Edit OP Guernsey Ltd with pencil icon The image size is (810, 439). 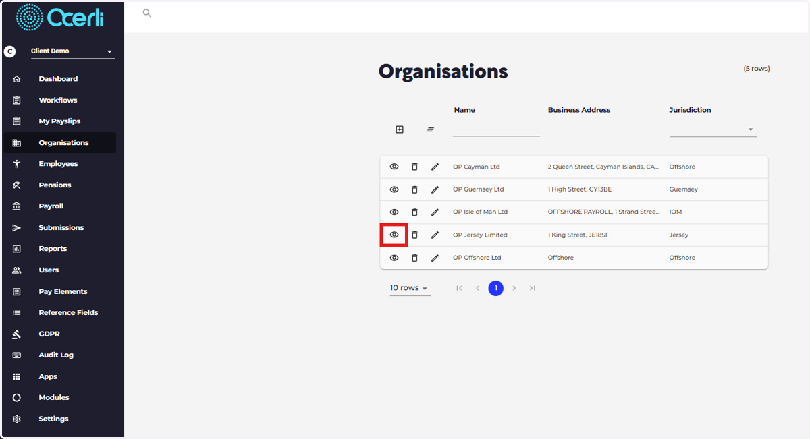(435, 189)
